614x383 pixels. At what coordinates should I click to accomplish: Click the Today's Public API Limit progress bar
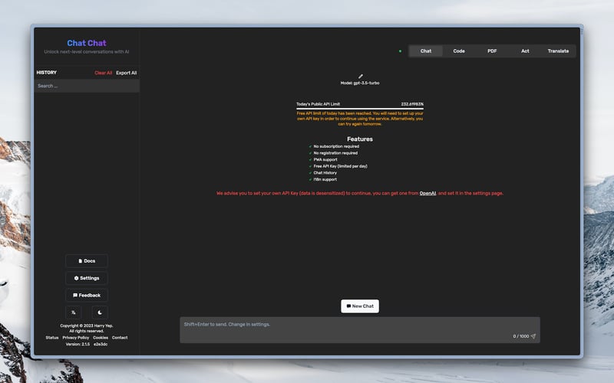[x=360, y=109]
